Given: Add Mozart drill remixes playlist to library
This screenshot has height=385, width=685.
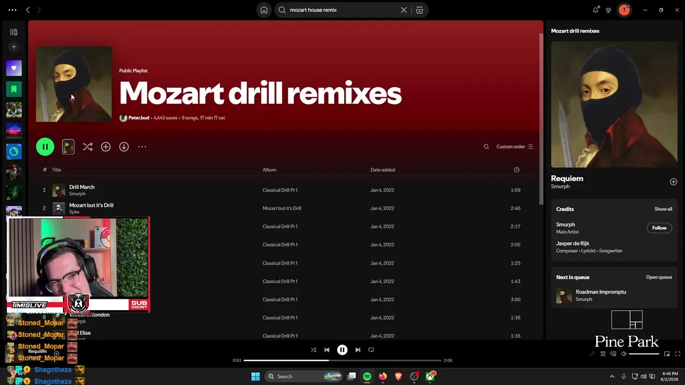Looking at the screenshot, I should click(106, 147).
